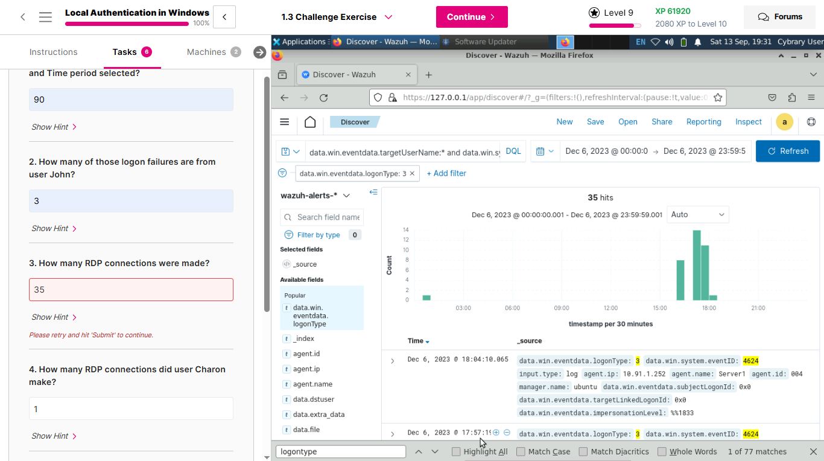
Task: Click the saved query disk icon
Action: point(290,151)
